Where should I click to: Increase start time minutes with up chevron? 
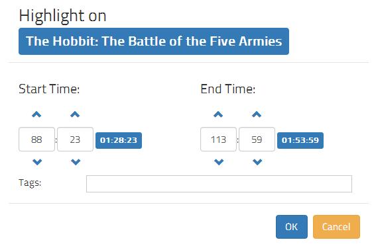[x=36, y=114]
